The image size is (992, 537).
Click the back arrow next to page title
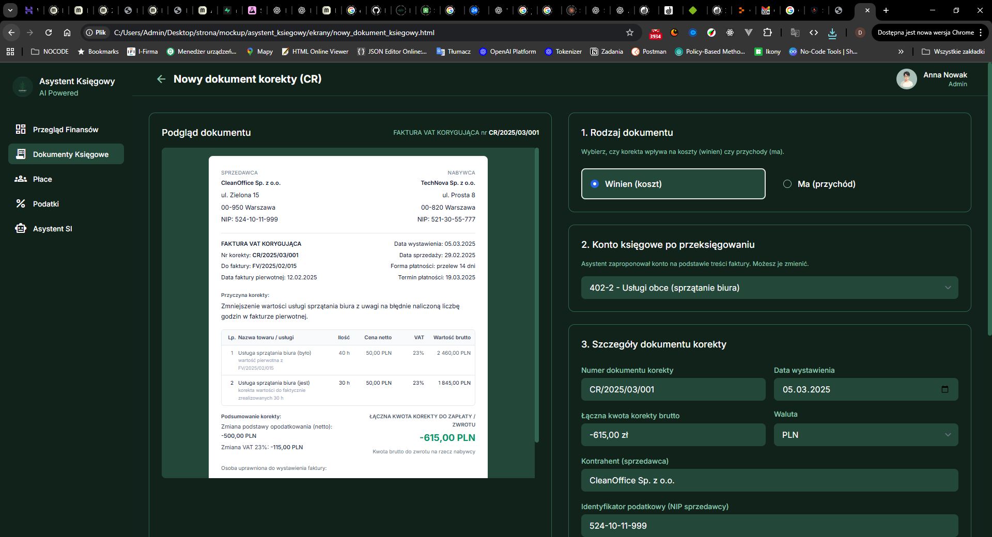point(161,79)
